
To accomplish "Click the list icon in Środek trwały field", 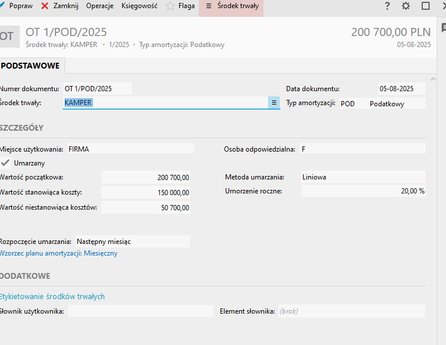I will 273,103.
